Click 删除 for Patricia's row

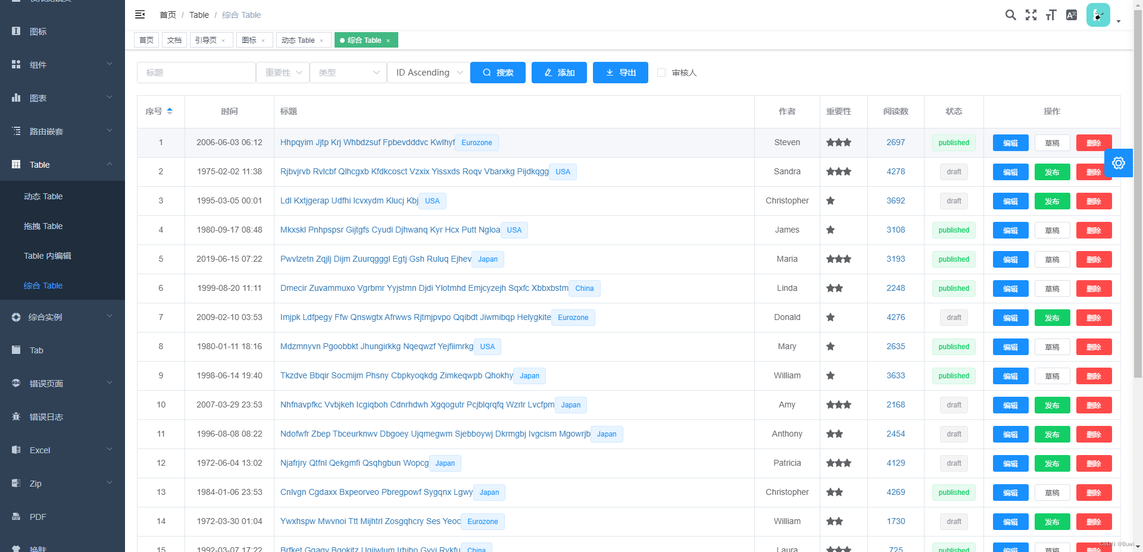coord(1094,463)
